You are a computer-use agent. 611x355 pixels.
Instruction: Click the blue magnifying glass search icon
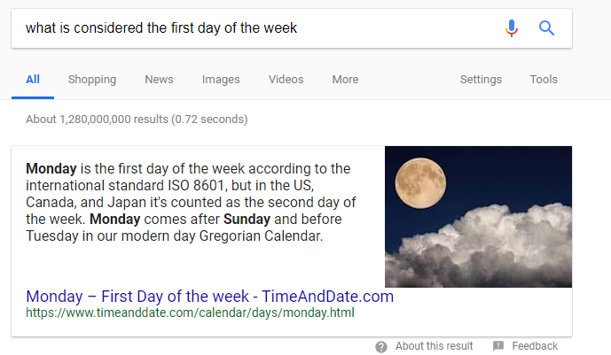coord(546,28)
